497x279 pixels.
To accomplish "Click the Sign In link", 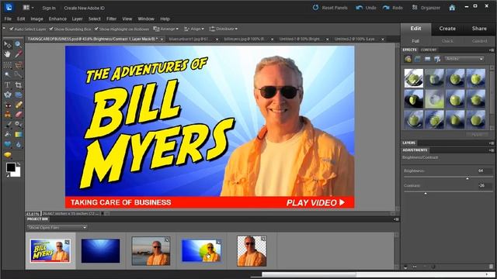I will pyautogui.click(x=49, y=8).
